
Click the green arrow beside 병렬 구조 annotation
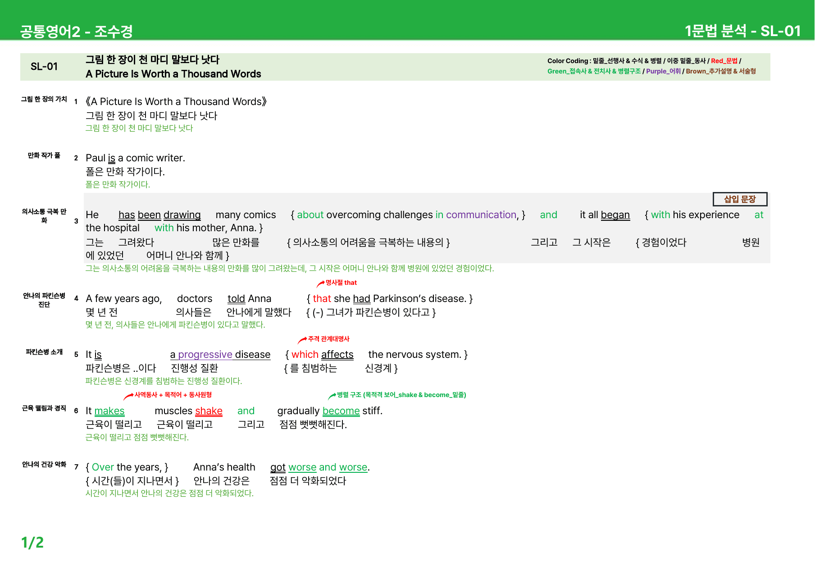coord(332,396)
